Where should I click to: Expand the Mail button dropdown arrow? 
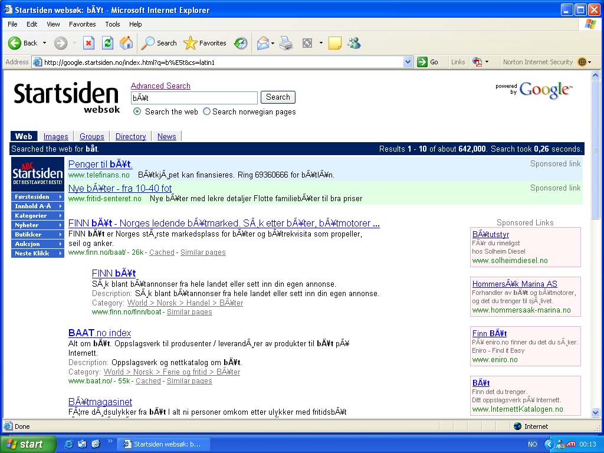(273, 43)
